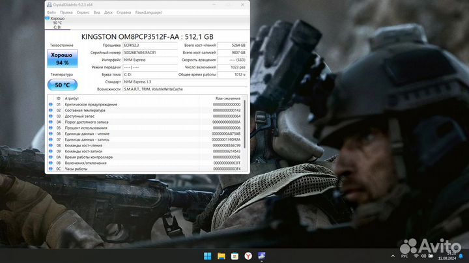The width and height of the screenshot is (469, 263).
Task: Open File Explorer from the taskbar
Action: [x=221, y=256]
